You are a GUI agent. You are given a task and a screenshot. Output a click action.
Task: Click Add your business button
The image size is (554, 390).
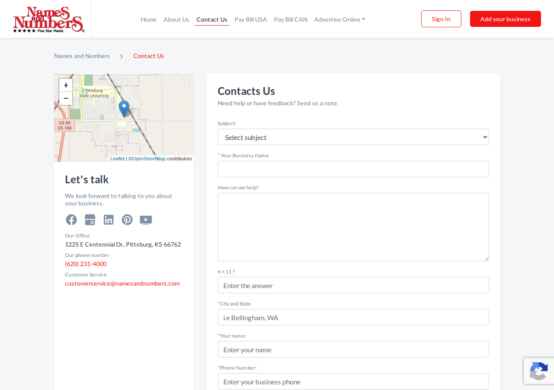pos(505,19)
